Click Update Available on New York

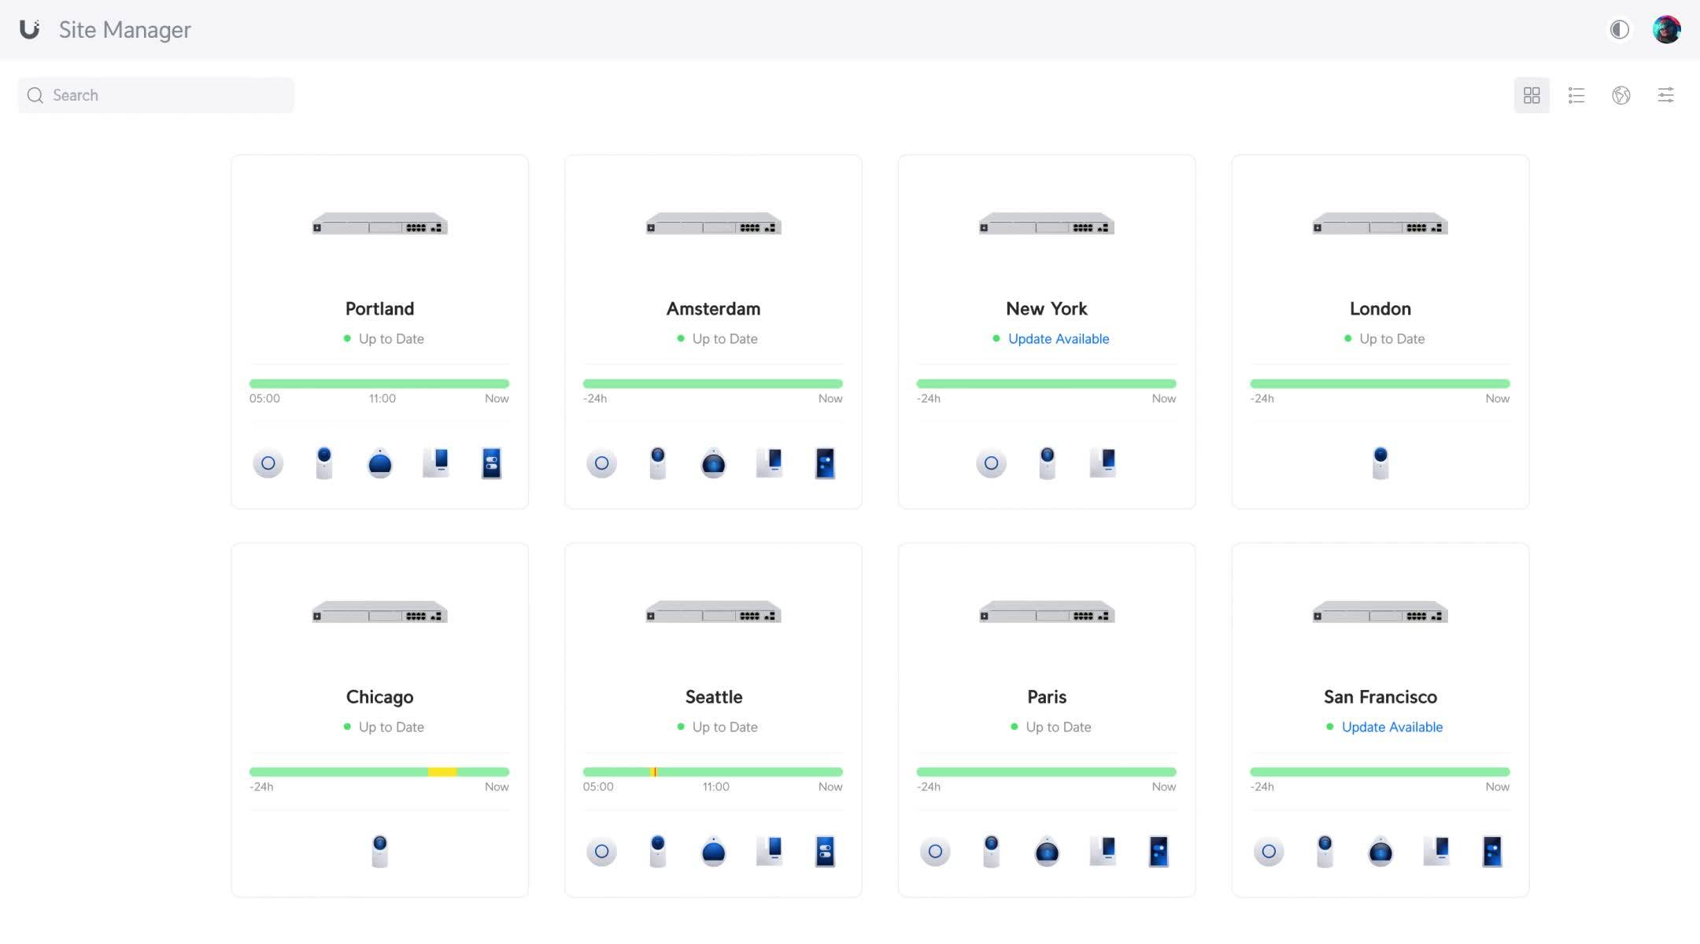[1058, 338]
